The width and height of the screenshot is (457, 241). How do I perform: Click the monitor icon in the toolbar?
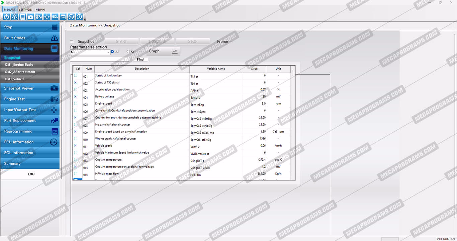pos(22,17)
